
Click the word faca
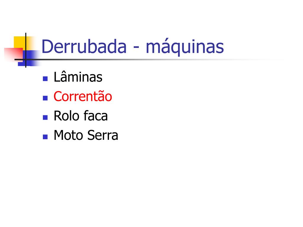tap(96, 116)
